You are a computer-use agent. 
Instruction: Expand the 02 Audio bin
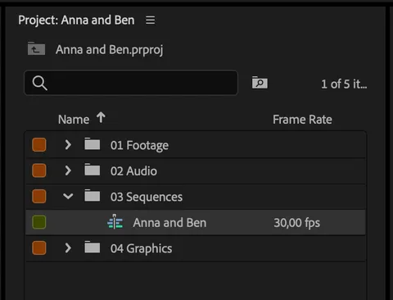68,170
